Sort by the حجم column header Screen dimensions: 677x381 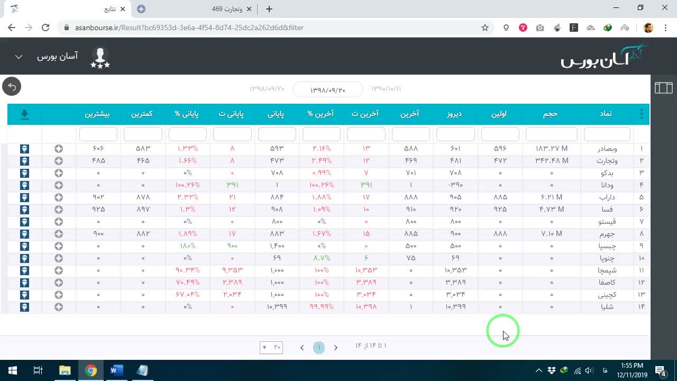coord(550,114)
